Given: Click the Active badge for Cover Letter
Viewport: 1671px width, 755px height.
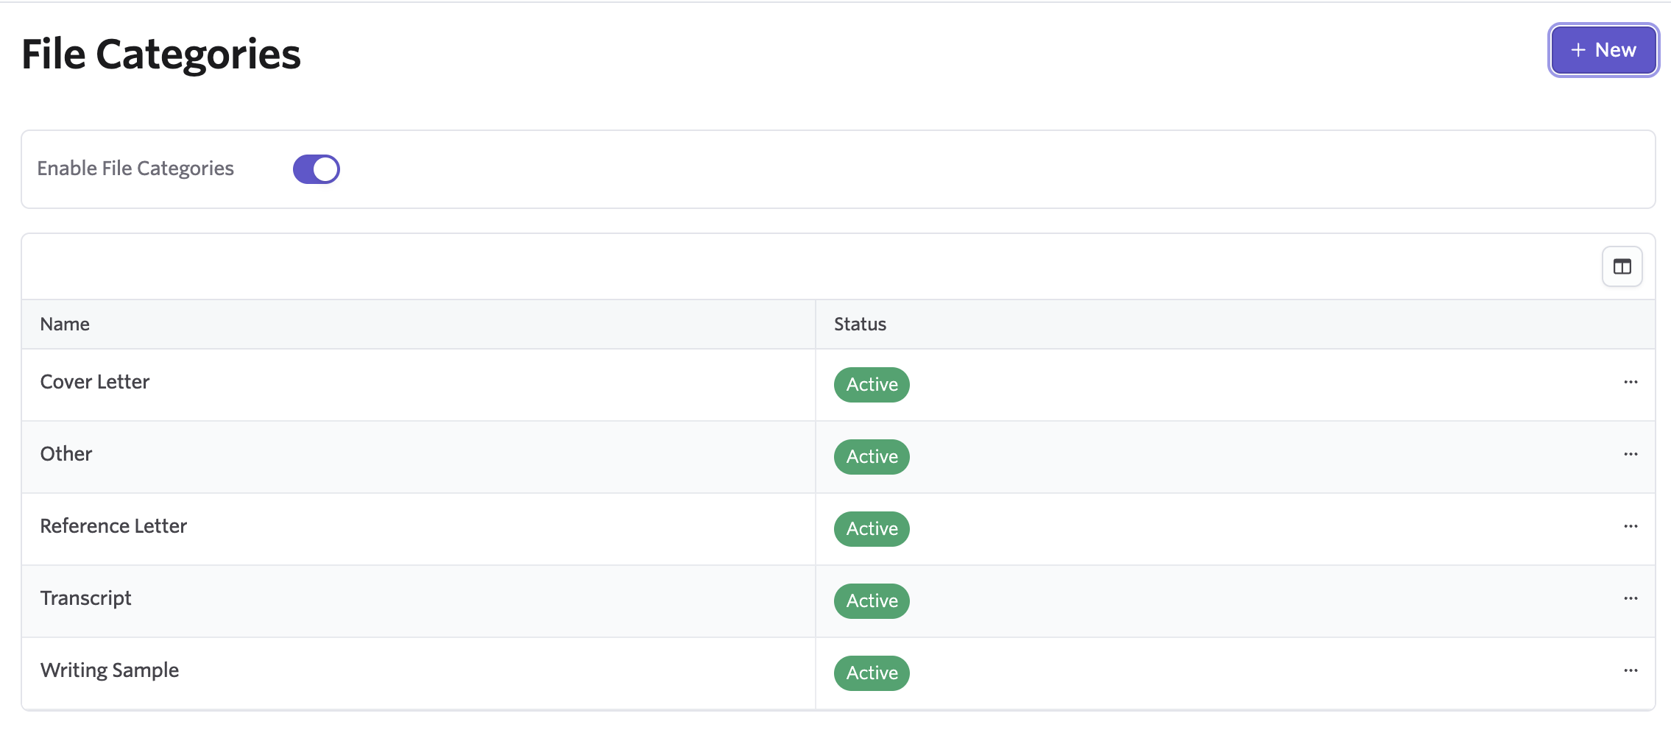Looking at the screenshot, I should coord(872,385).
